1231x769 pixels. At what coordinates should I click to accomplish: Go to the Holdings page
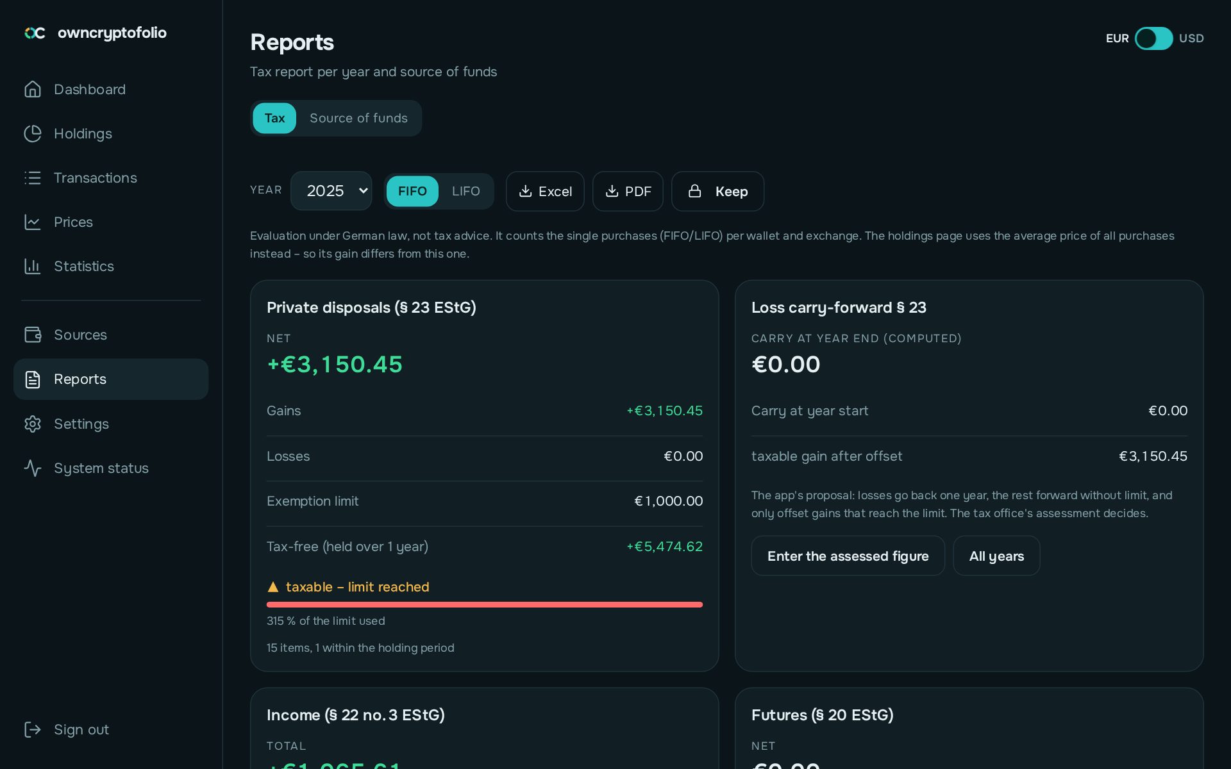[x=111, y=133]
